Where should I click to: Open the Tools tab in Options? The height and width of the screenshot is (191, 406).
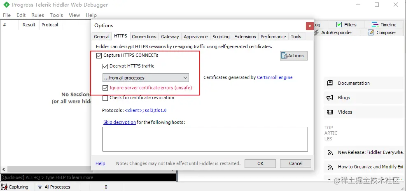point(296,37)
